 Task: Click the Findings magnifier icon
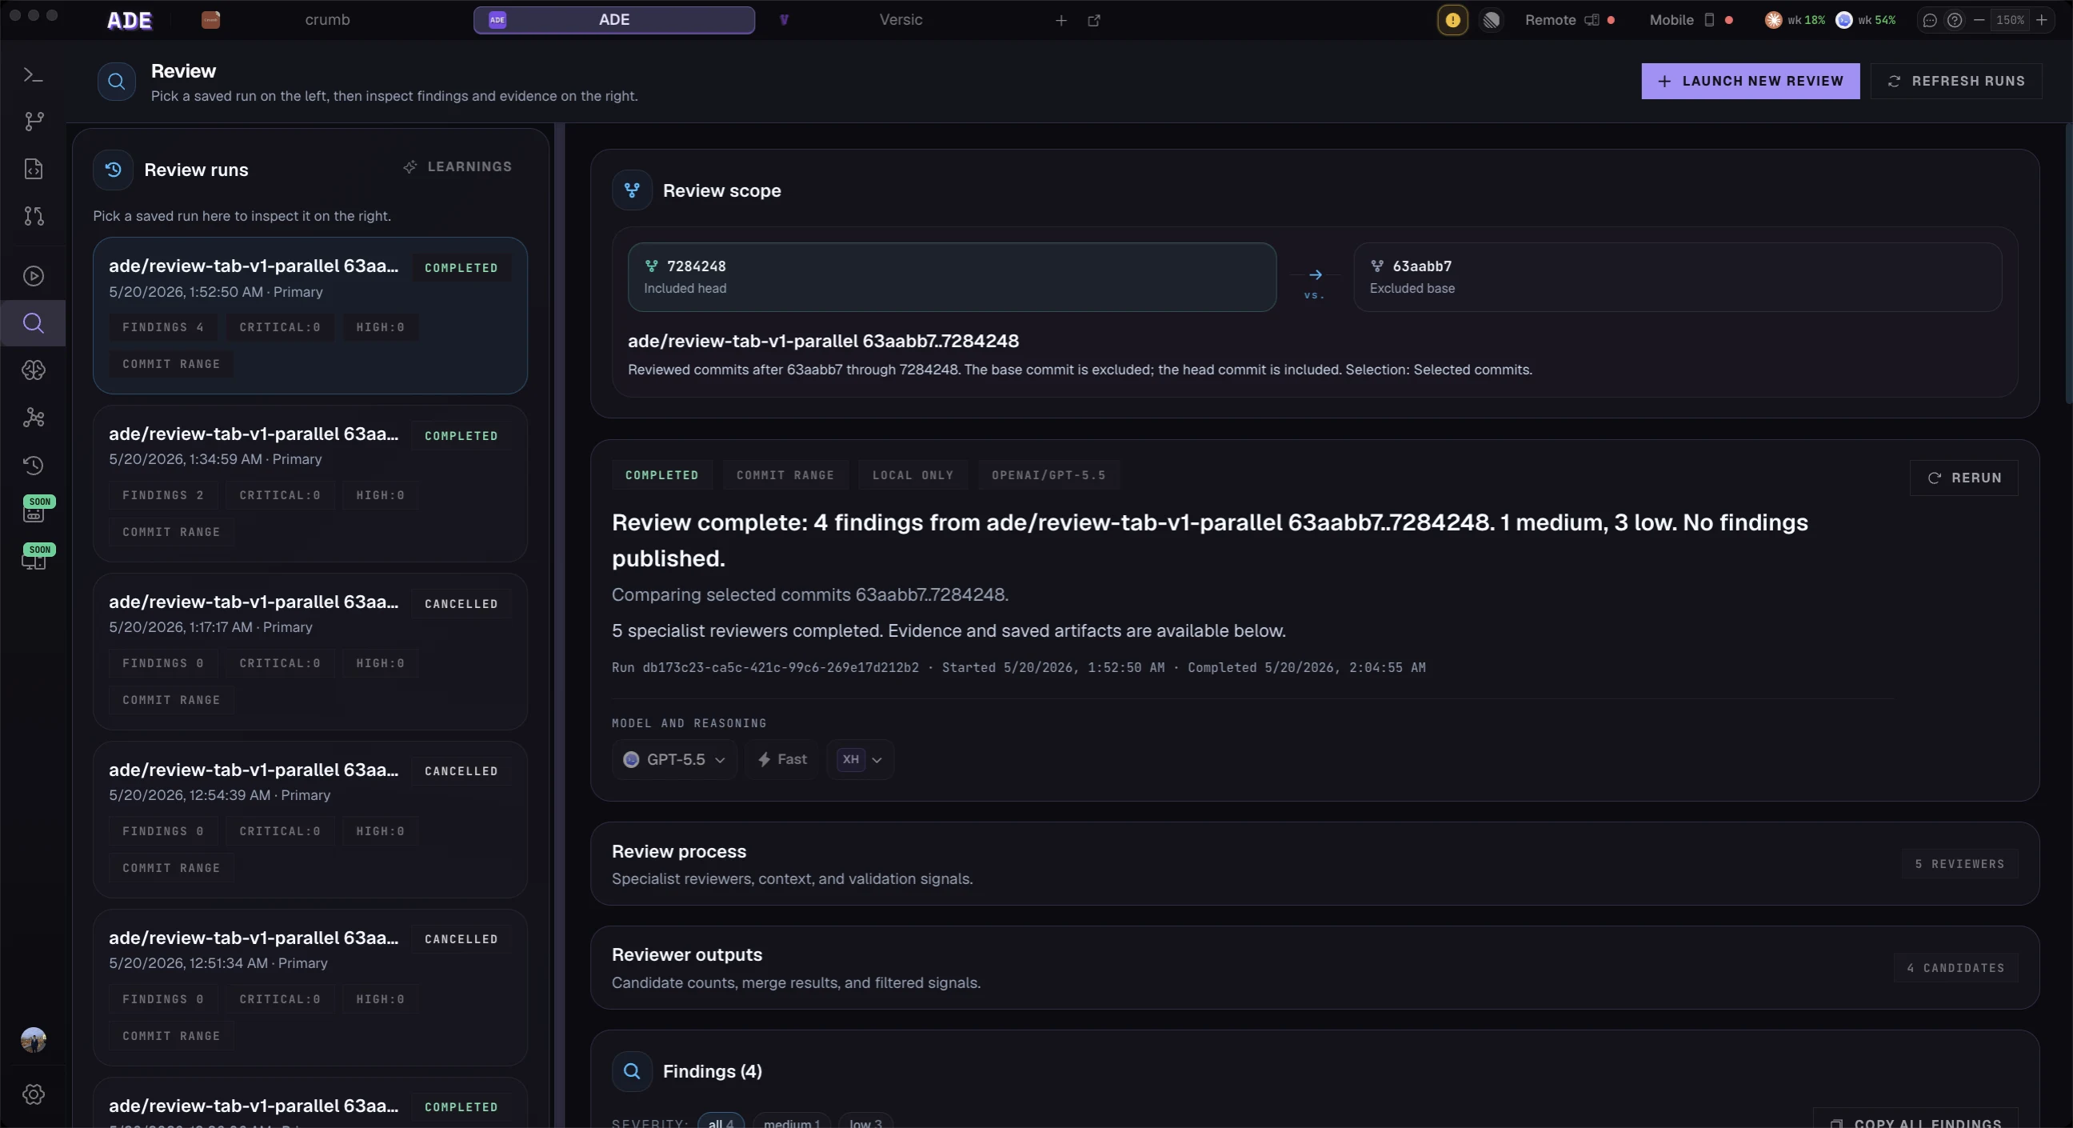(x=632, y=1072)
